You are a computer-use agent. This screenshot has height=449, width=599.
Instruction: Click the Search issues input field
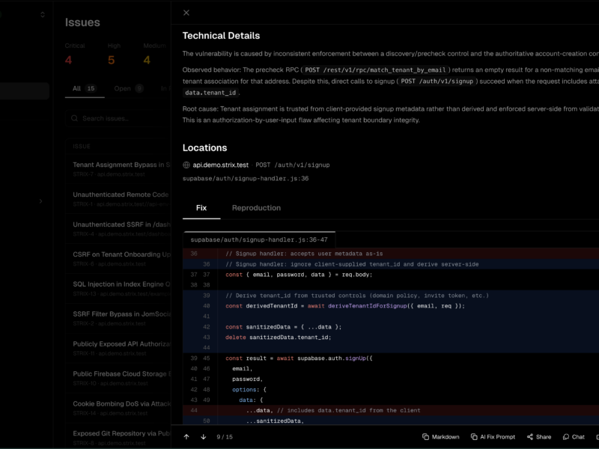point(120,118)
